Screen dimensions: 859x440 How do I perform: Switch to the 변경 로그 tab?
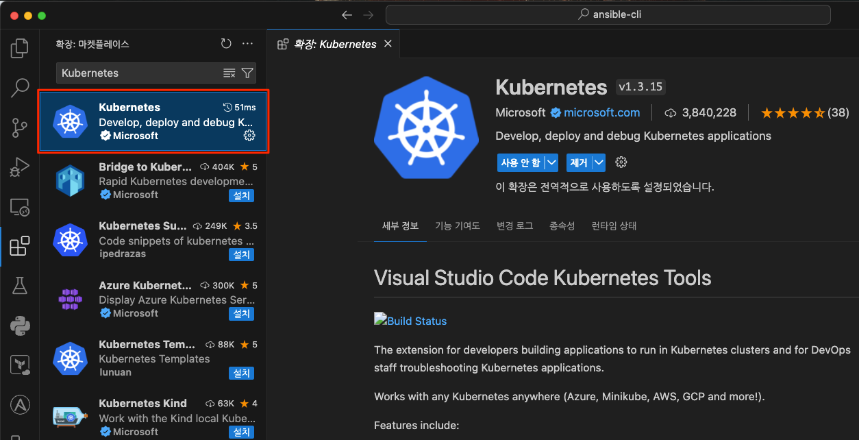pos(514,225)
